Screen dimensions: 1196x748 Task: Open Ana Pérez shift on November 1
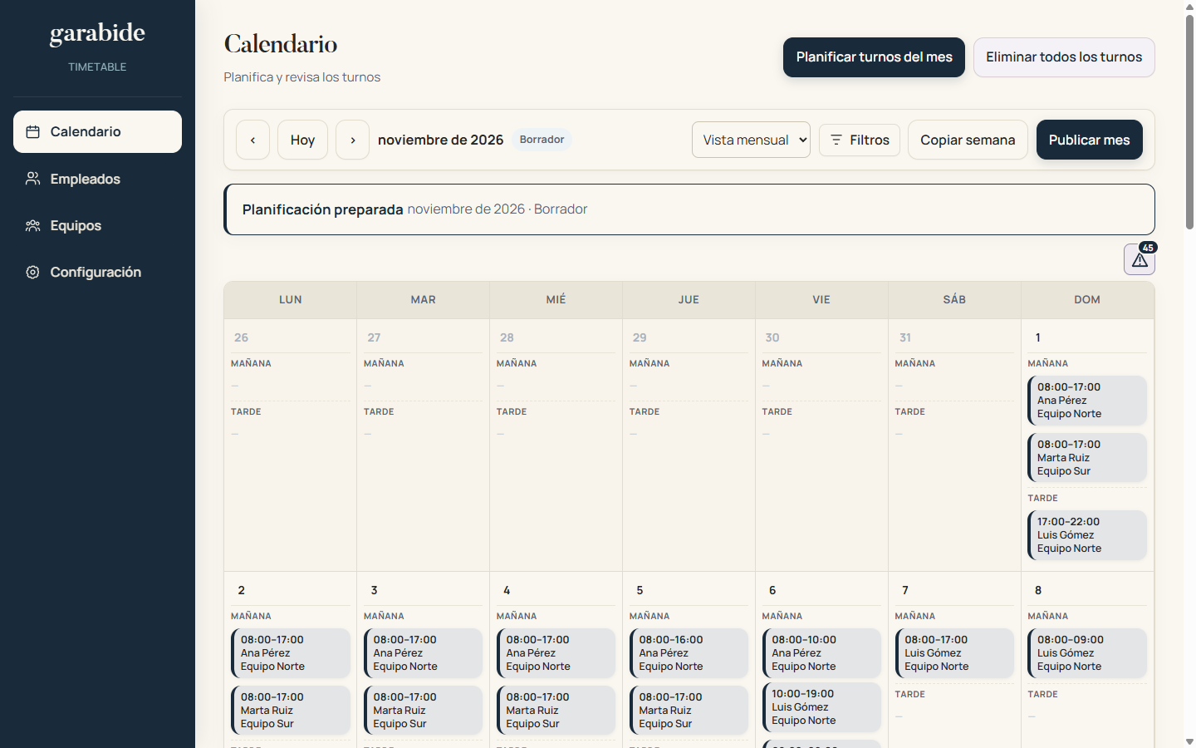click(1087, 401)
